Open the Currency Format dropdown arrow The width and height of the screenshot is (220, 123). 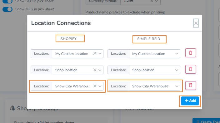click(157, 1)
